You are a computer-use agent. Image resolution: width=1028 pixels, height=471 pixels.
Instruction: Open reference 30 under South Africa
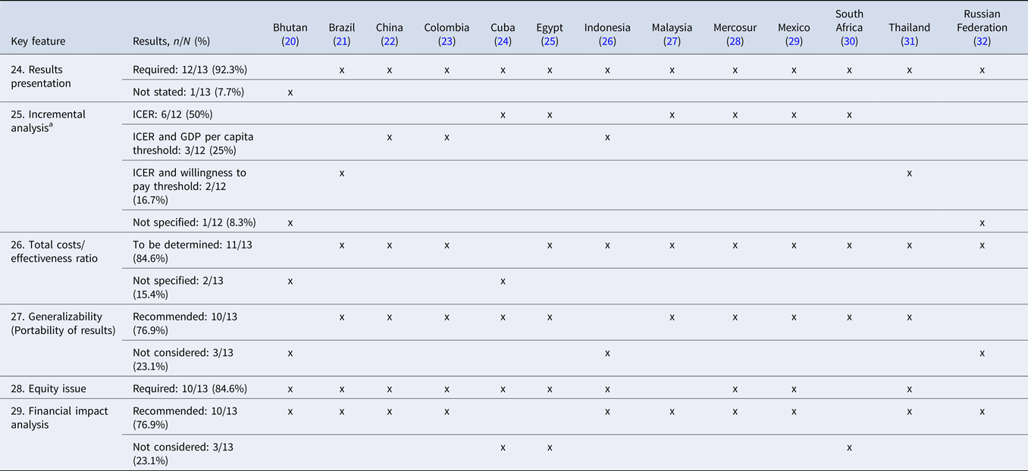pyautogui.click(x=849, y=42)
